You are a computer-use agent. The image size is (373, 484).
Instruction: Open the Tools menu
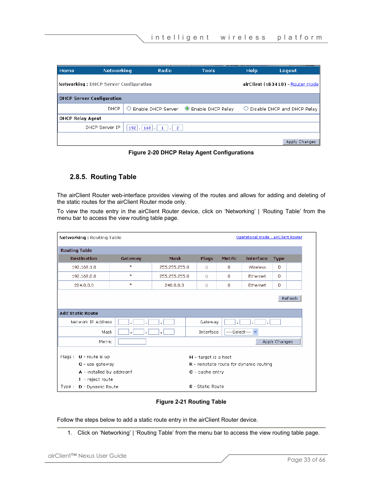(x=208, y=71)
